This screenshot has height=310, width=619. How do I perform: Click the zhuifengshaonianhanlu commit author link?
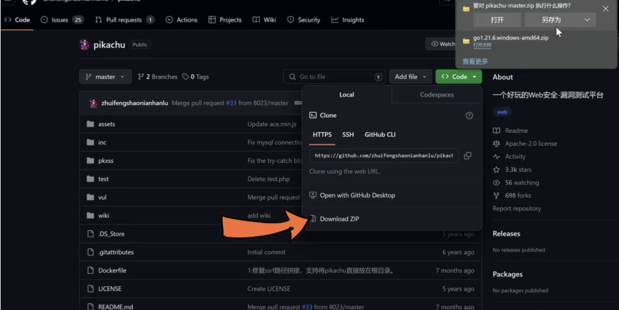click(x=134, y=103)
